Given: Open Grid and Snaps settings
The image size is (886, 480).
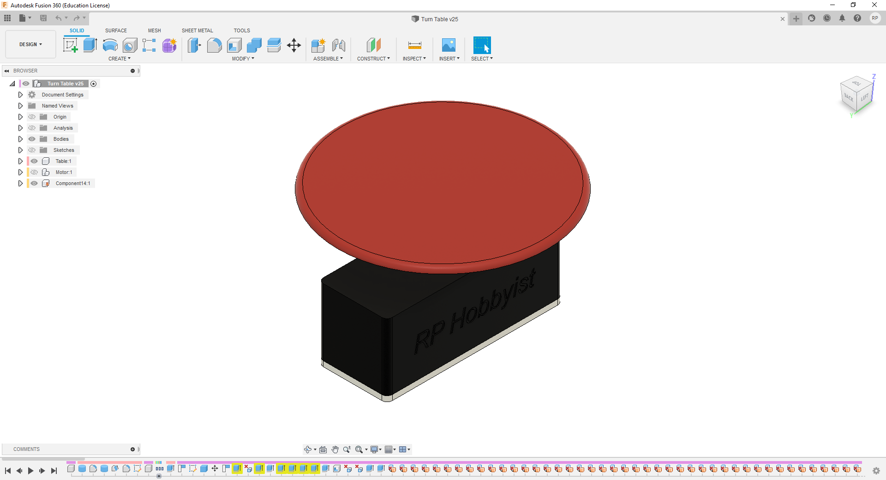Looking at the screenshot, I should point(390,450).
